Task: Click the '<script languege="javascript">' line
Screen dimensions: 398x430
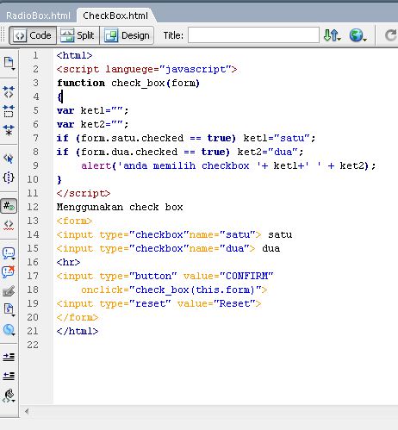Action: coord(146,69)
